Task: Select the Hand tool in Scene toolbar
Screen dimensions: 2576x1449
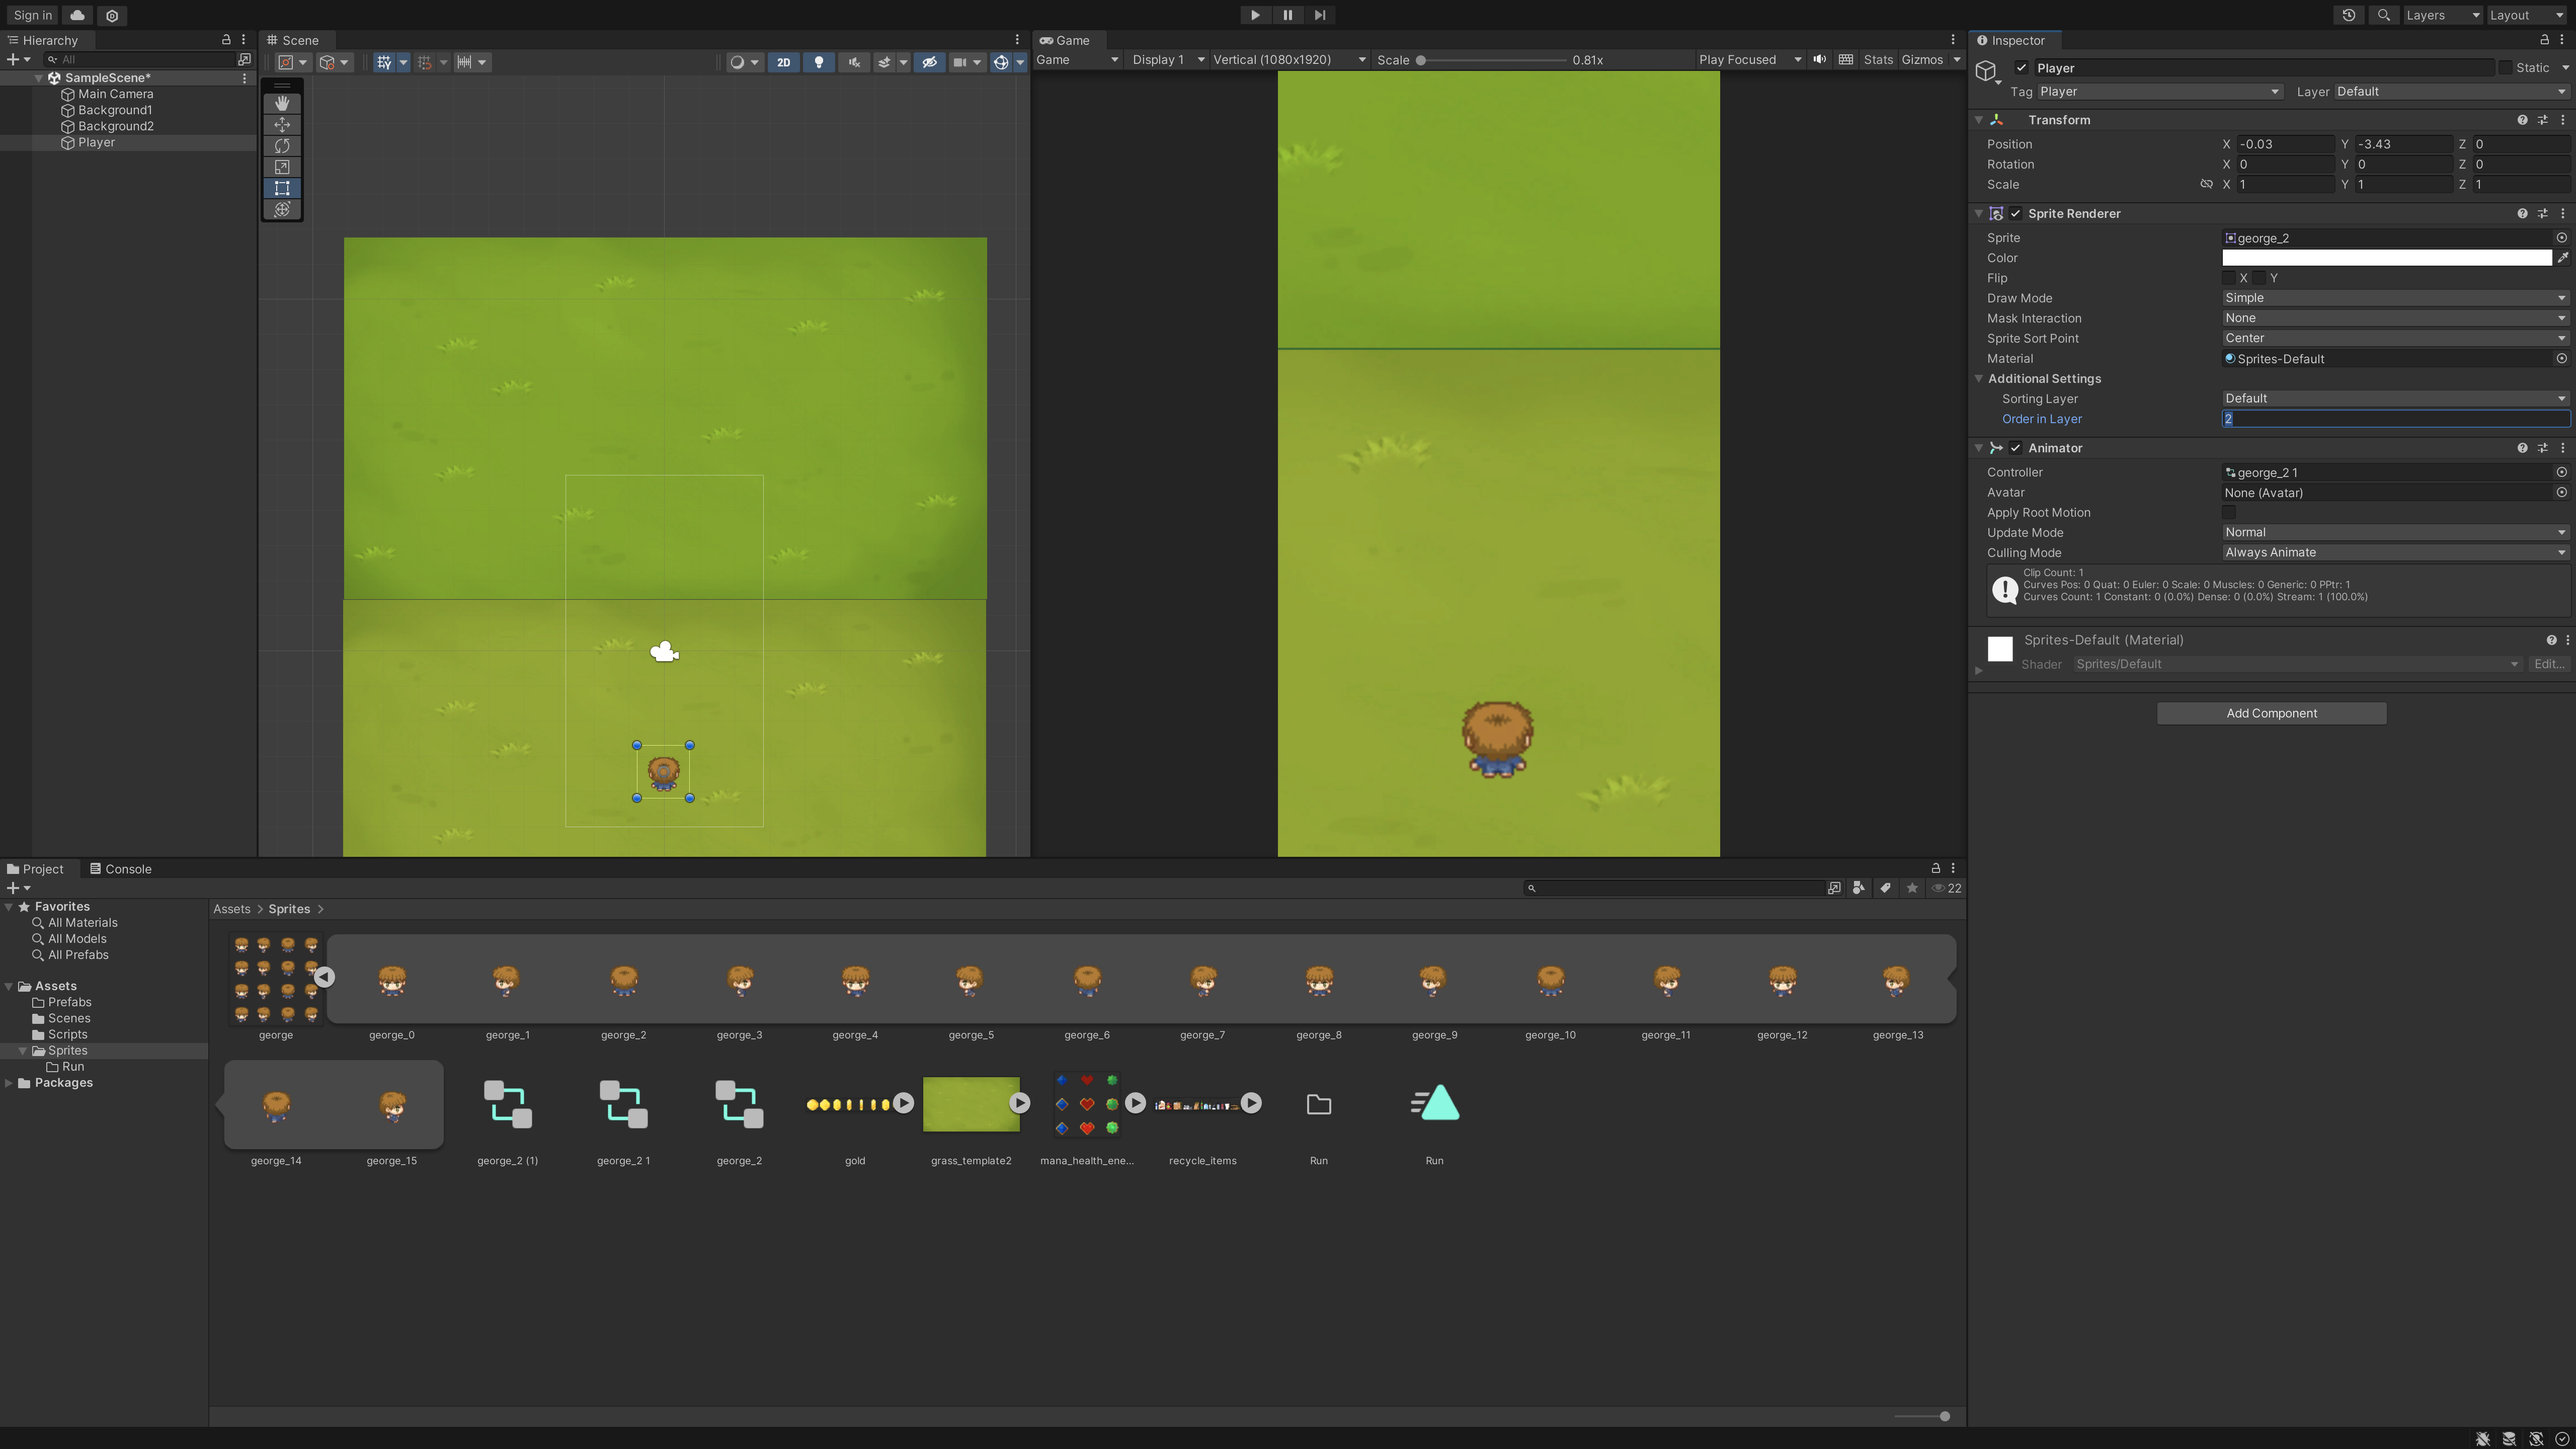Action: 282,103
